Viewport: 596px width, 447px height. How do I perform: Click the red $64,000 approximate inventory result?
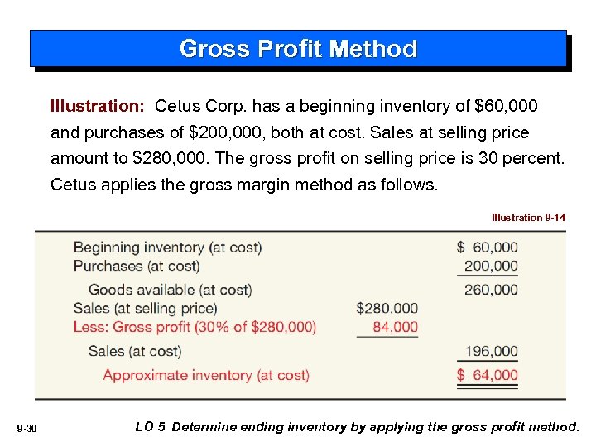click(488, 375)
